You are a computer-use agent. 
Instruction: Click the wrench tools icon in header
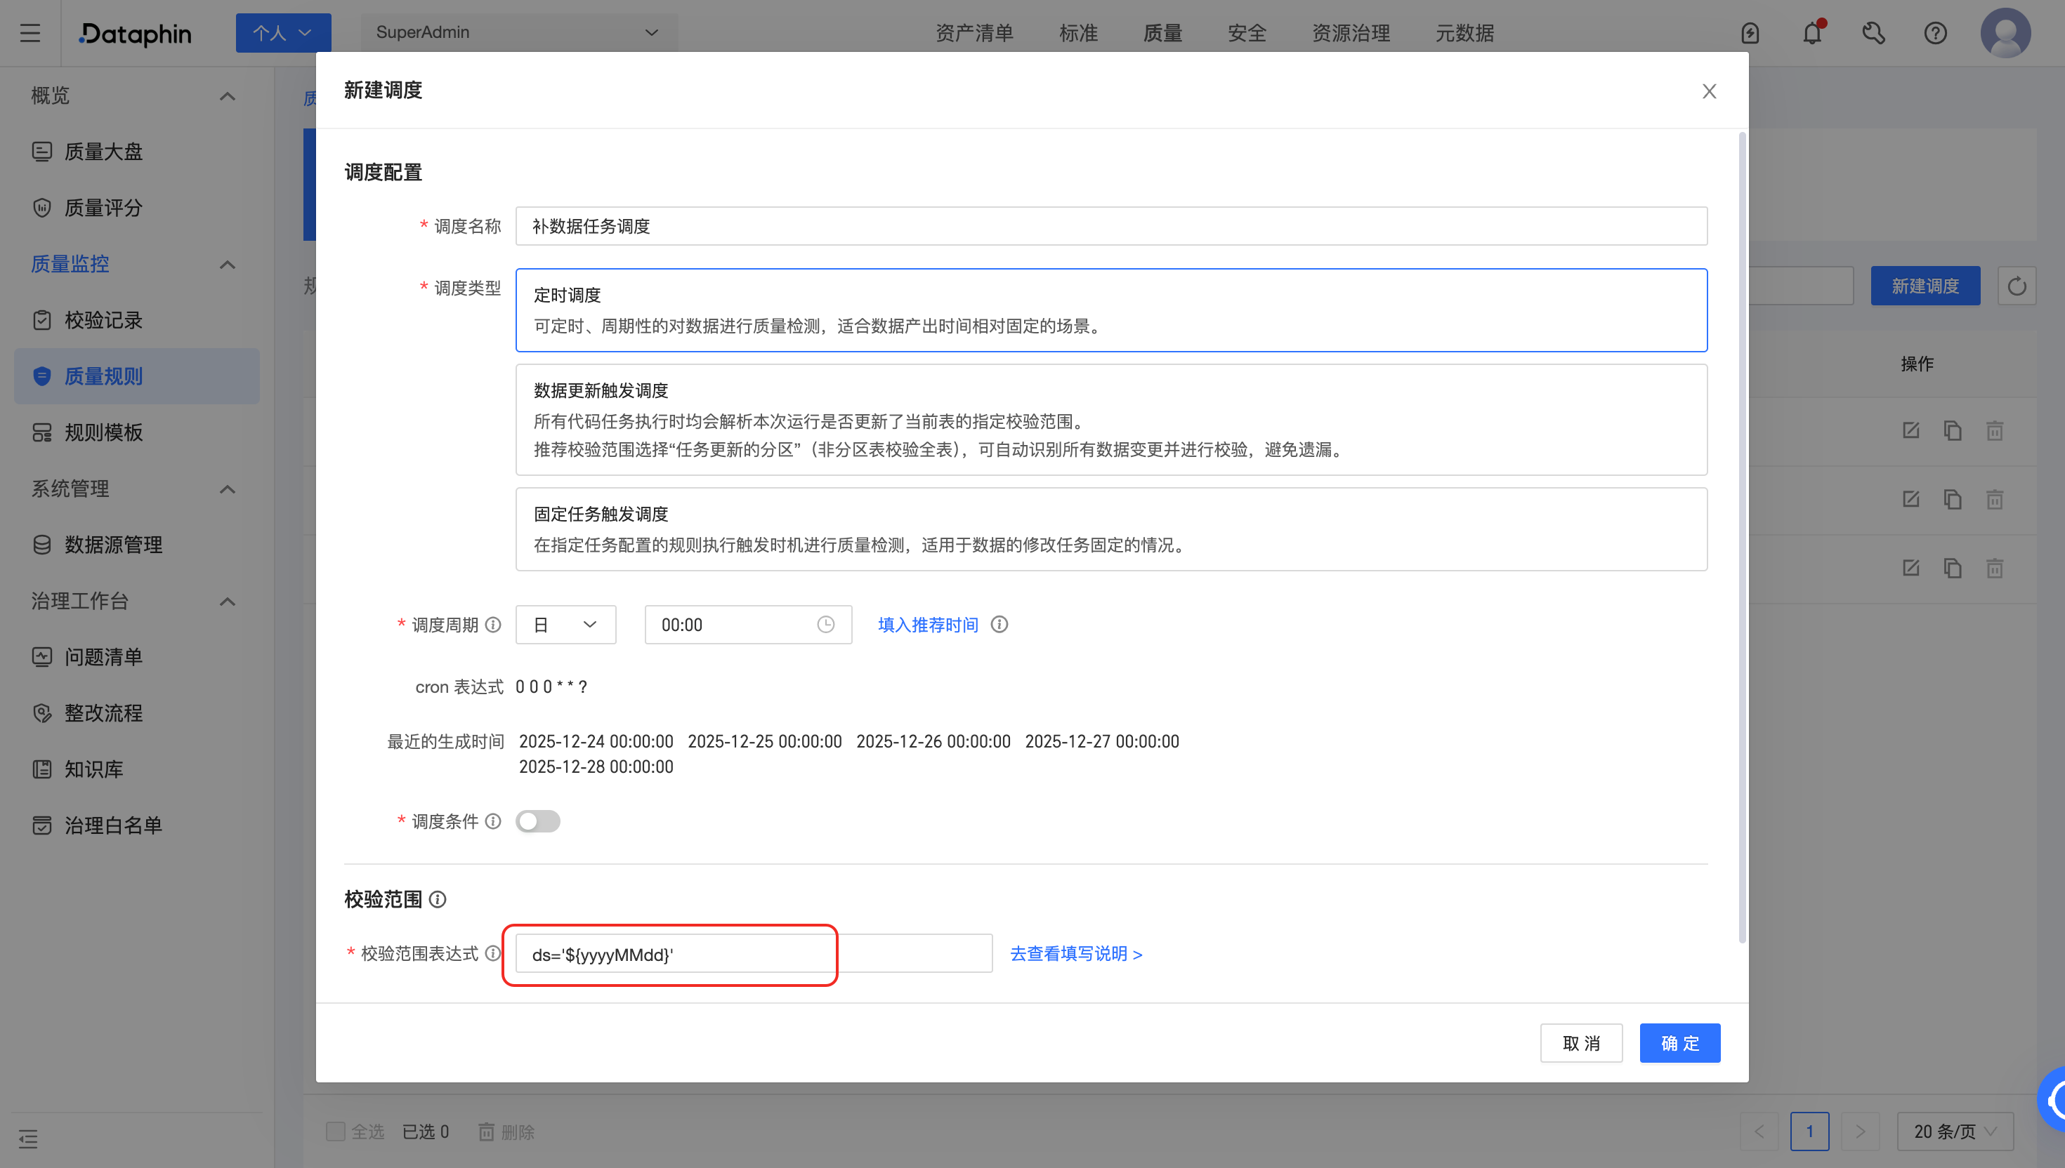pyautogui.click(x=1873, y=34)
